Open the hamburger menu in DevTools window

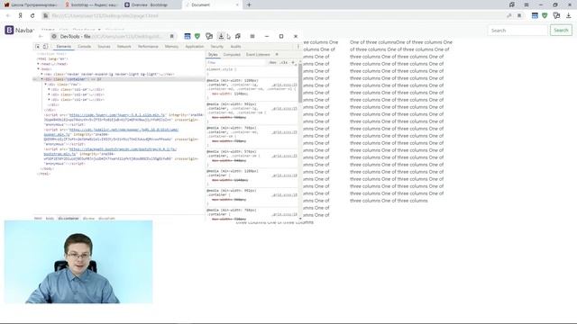[x=252, y=36]
